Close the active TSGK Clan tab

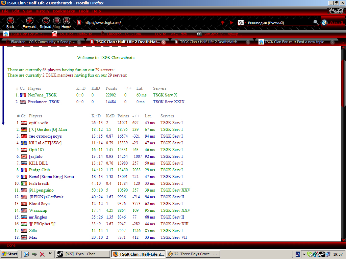click(164, 42)
